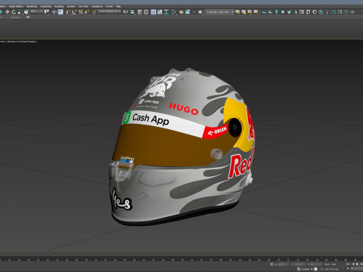Click the Align tool icon
The image size is (363, 272).
(x=132, y=12)
